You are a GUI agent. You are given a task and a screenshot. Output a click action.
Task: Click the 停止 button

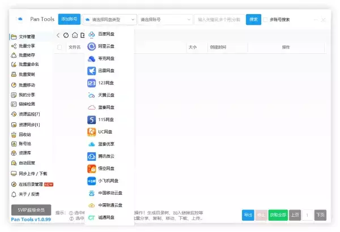click(x=261, y=215)
